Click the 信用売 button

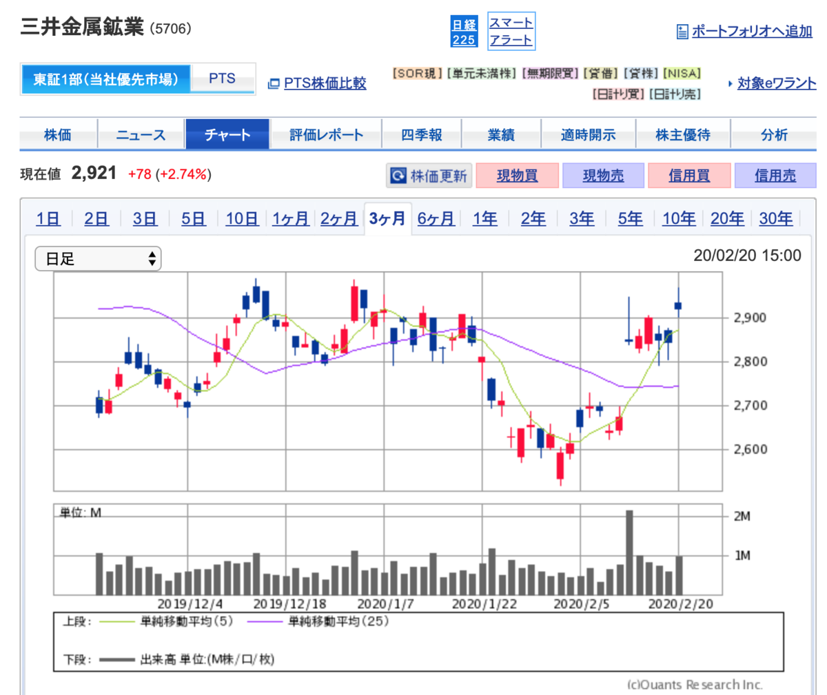pyautogui.click(x=775, y=176)
